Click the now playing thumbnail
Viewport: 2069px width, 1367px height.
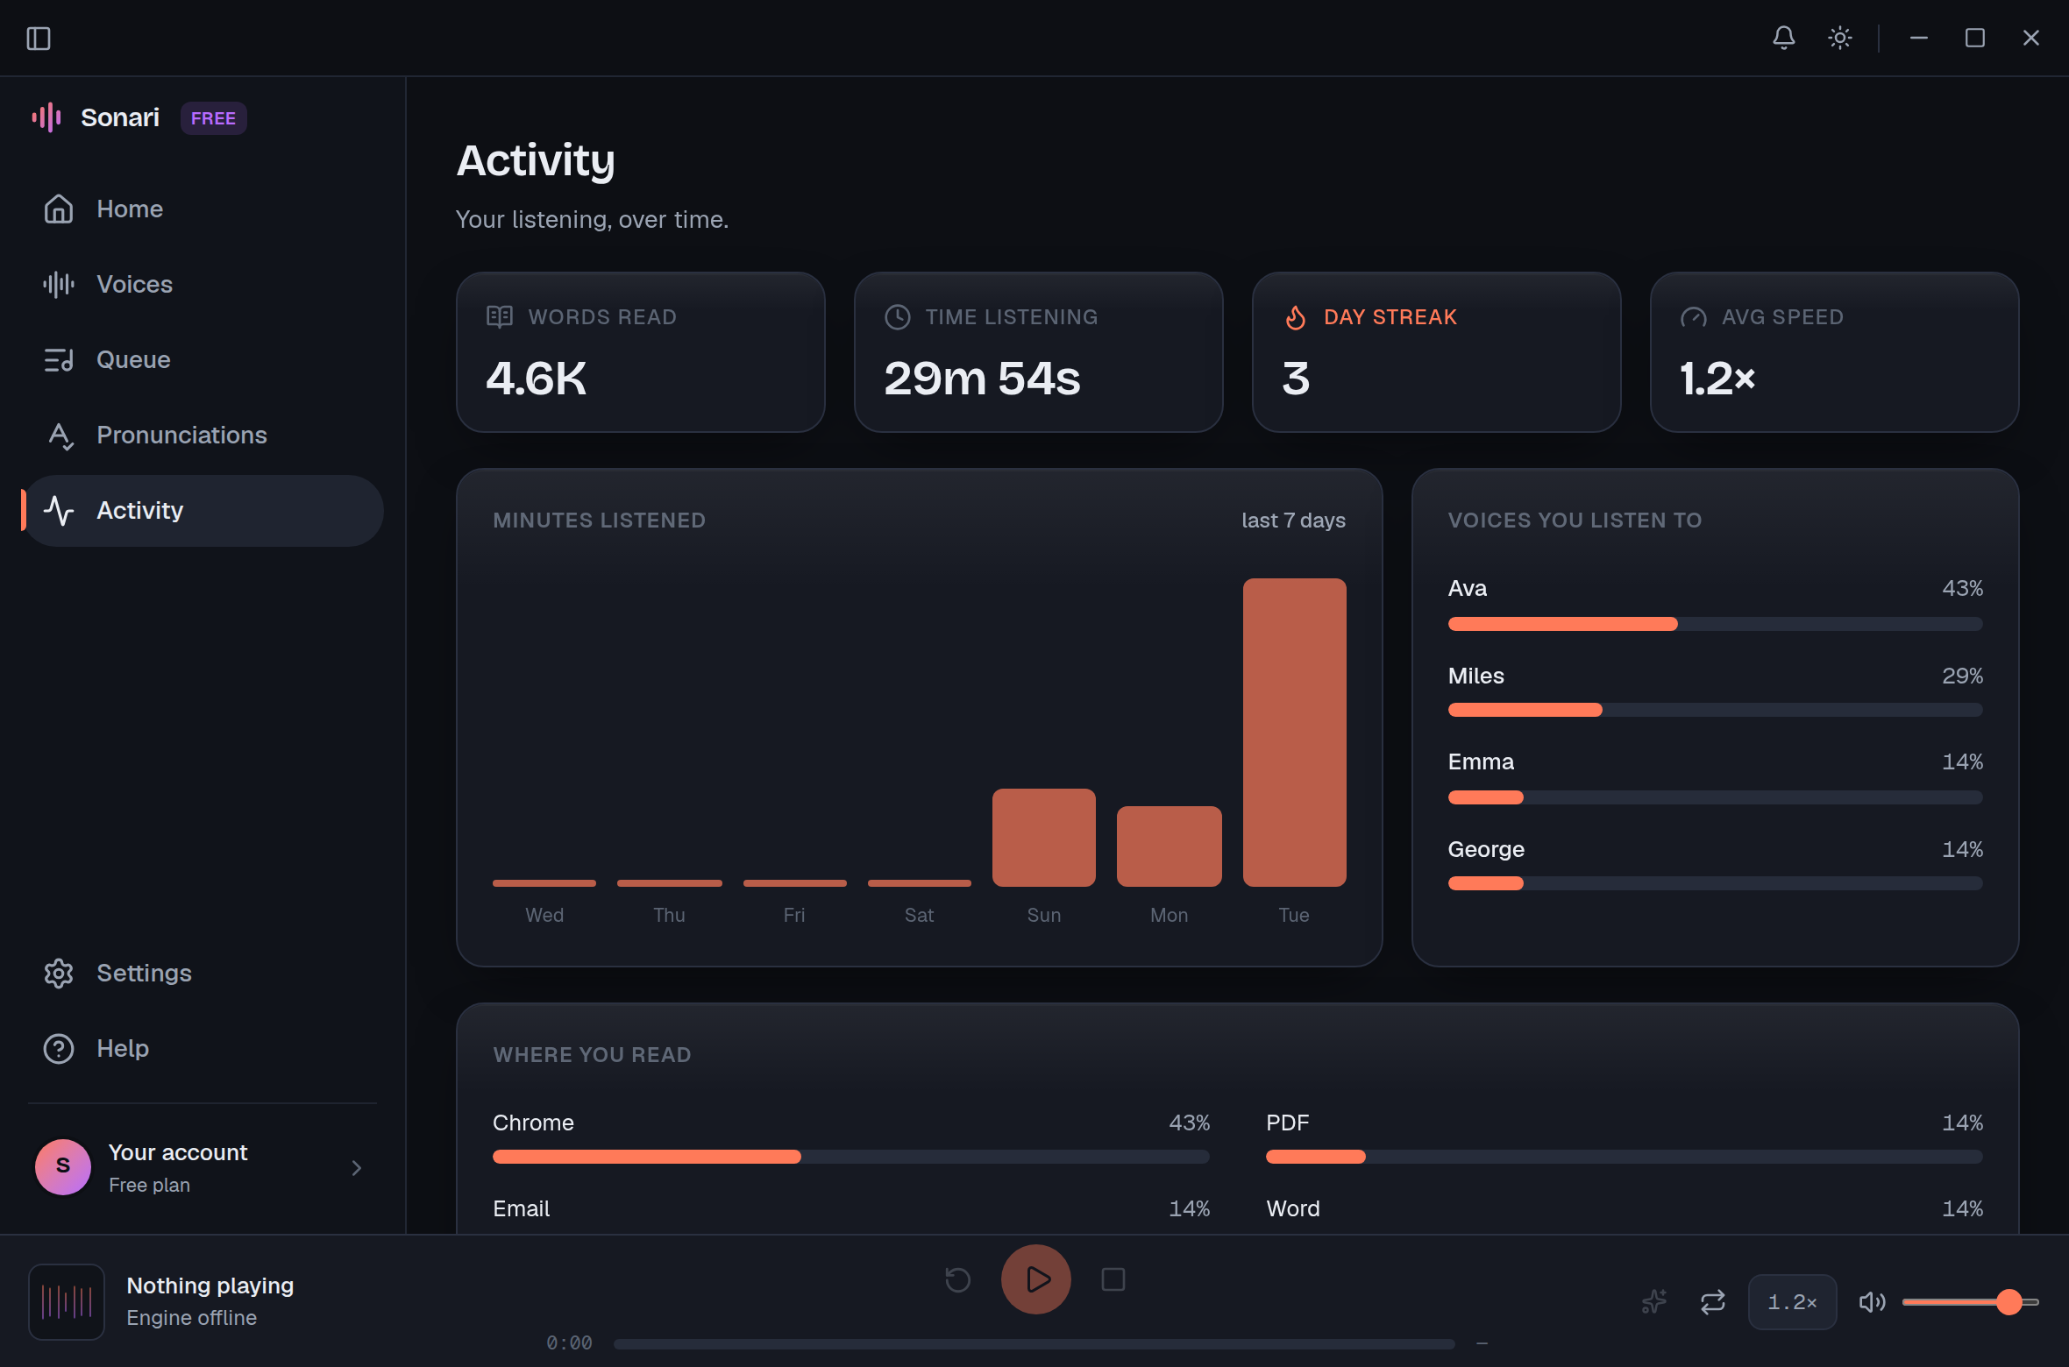[x=67, y=1301]
